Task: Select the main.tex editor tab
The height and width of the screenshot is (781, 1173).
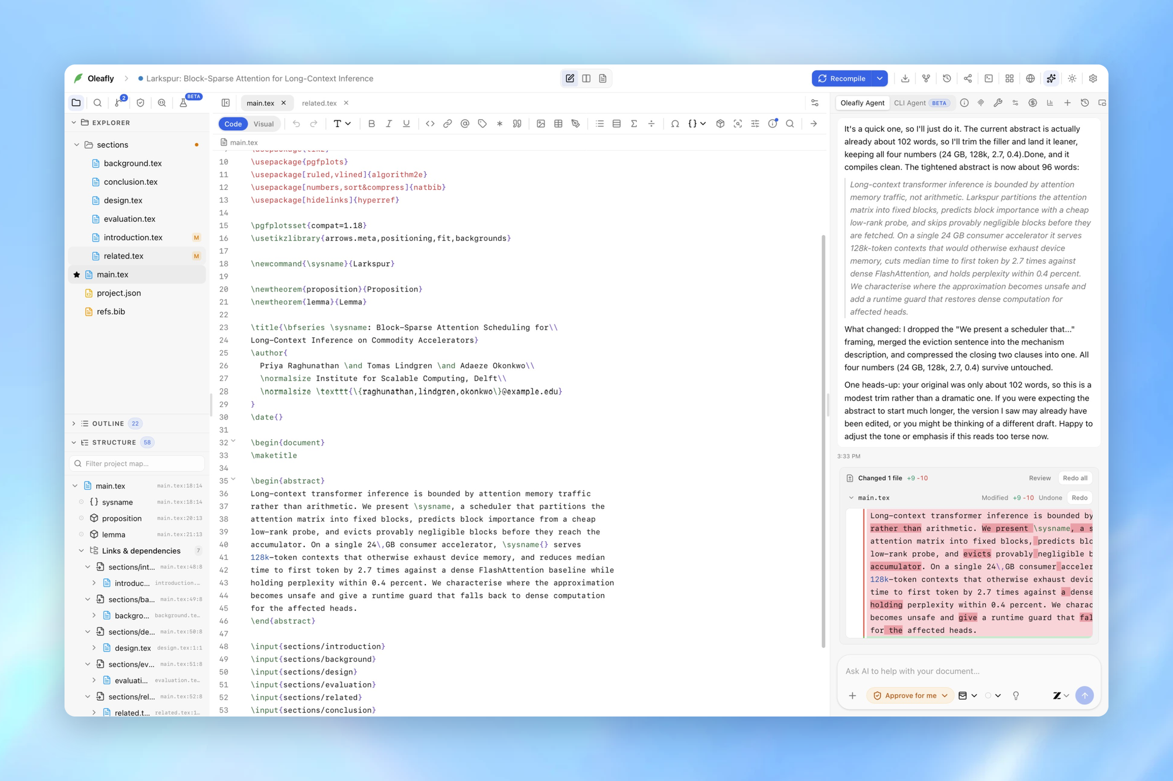Action: click(x=260, y=103)
